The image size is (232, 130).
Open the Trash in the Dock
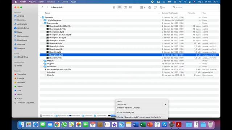tap(210, 125)
